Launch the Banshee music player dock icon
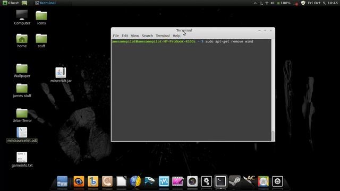340x191 pixels. 93,181
